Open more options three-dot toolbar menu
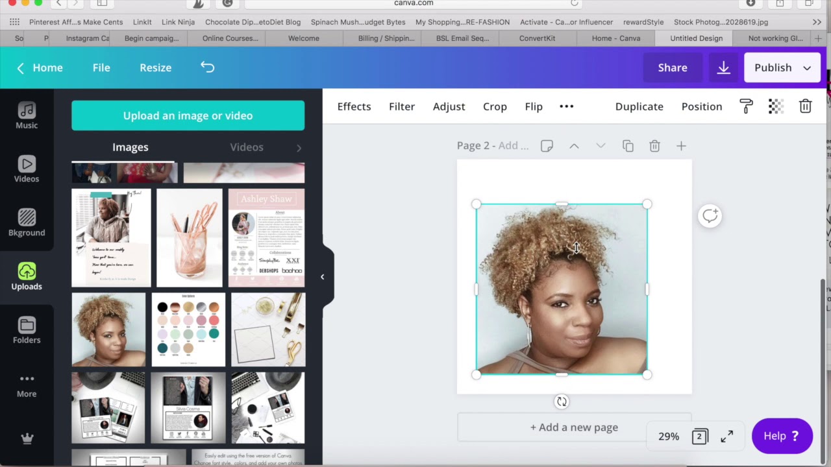This screenshot has height=467, width=831. (x=566, y=106)
